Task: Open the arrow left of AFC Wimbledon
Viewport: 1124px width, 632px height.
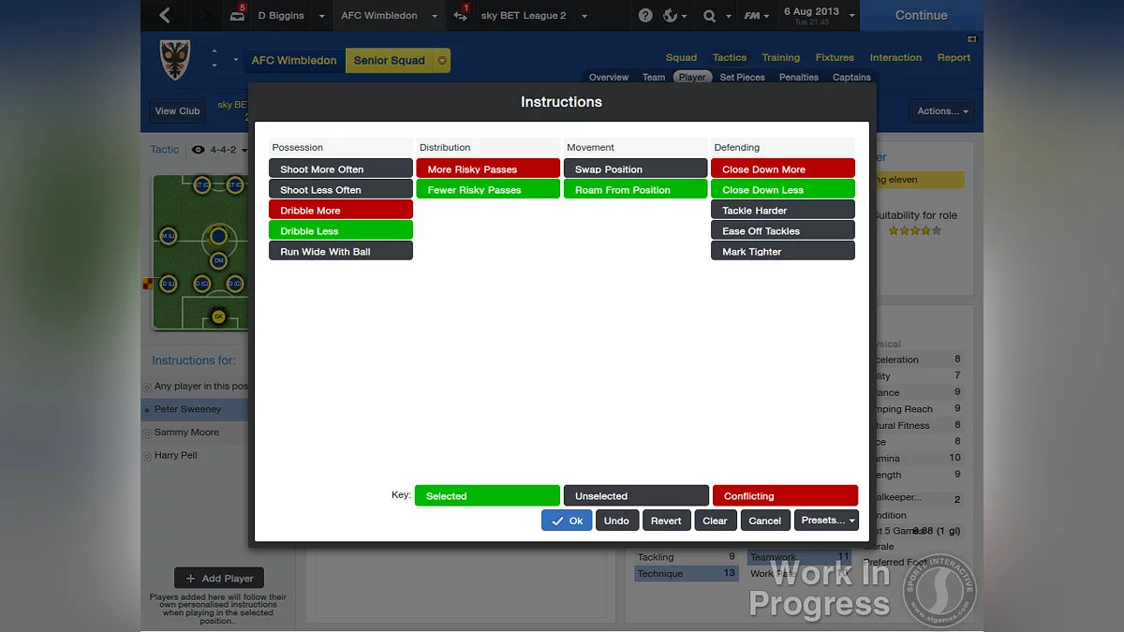Action: (x=235, y=61)
